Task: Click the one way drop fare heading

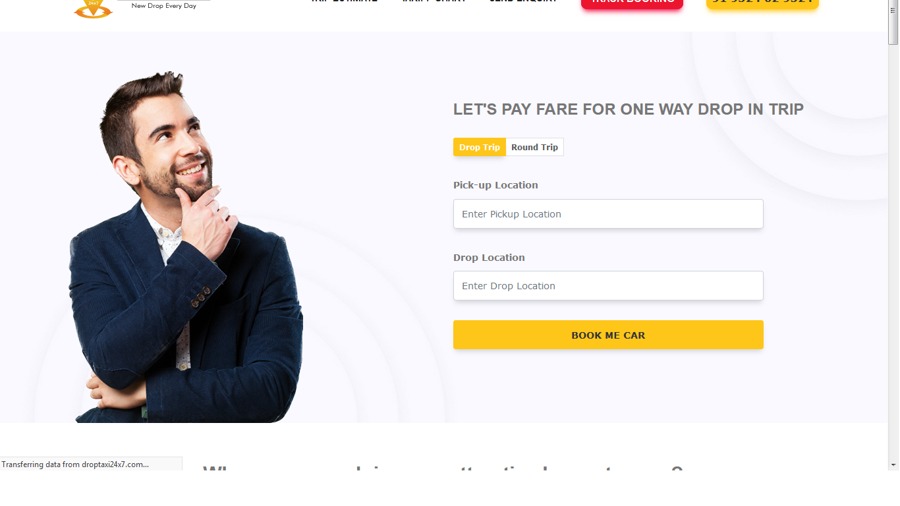Action: click(x=629, y=109)
